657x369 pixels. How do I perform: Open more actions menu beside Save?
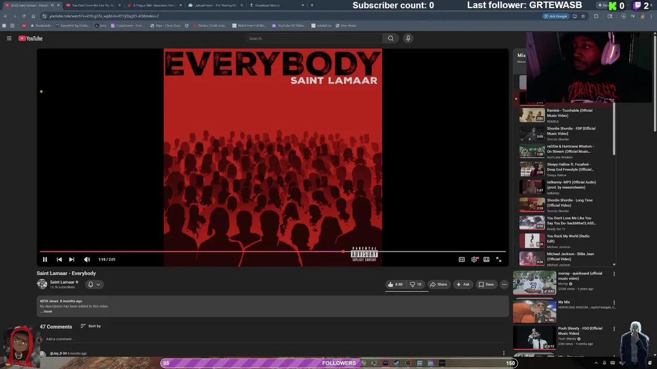point(504,284)
